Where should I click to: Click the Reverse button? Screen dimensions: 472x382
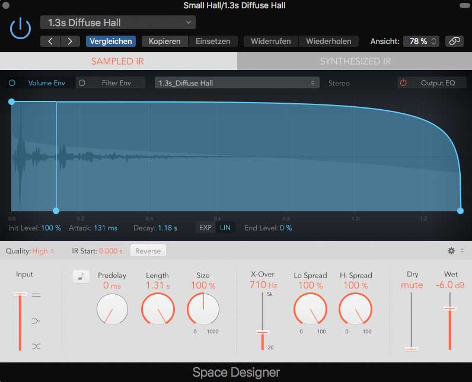click(148, 251)
